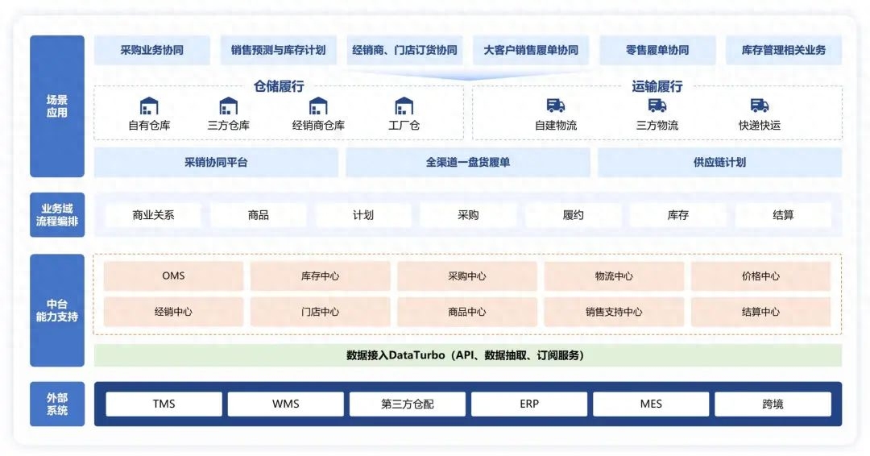Select the 跨境 external system box
Viewport: 870px width, 456px height.
[773, 404]
